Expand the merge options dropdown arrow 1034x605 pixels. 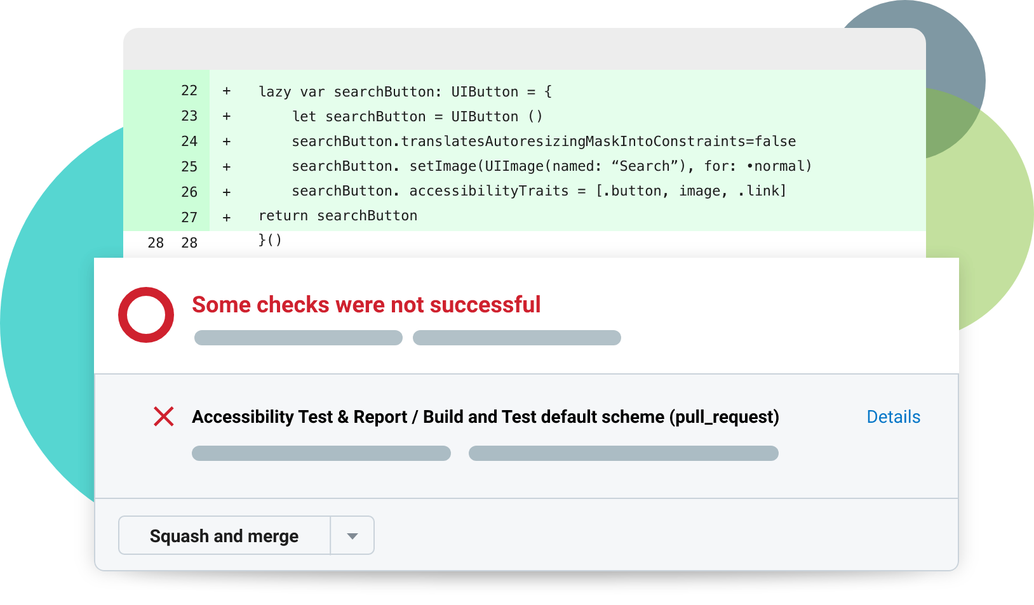tap(352, 536)
